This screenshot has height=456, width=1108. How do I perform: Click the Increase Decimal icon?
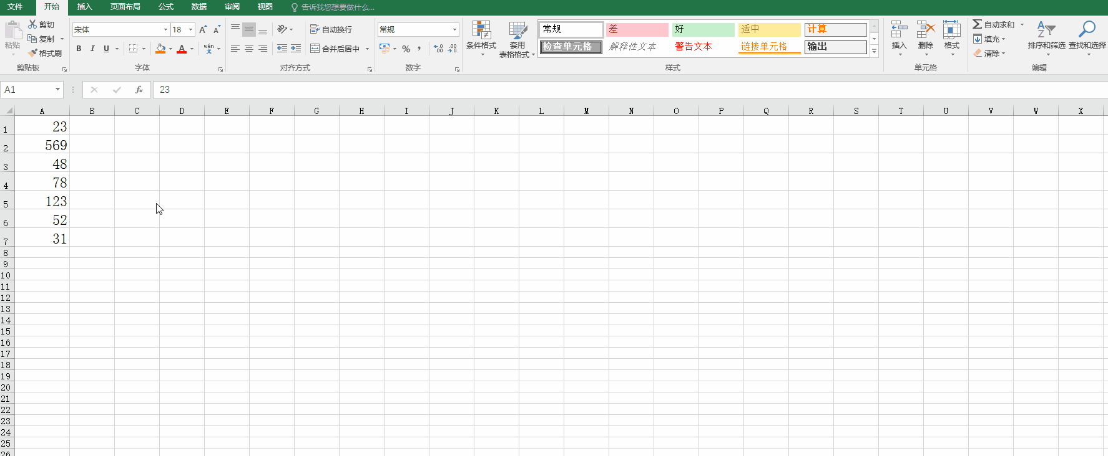(x=438, y=49)
